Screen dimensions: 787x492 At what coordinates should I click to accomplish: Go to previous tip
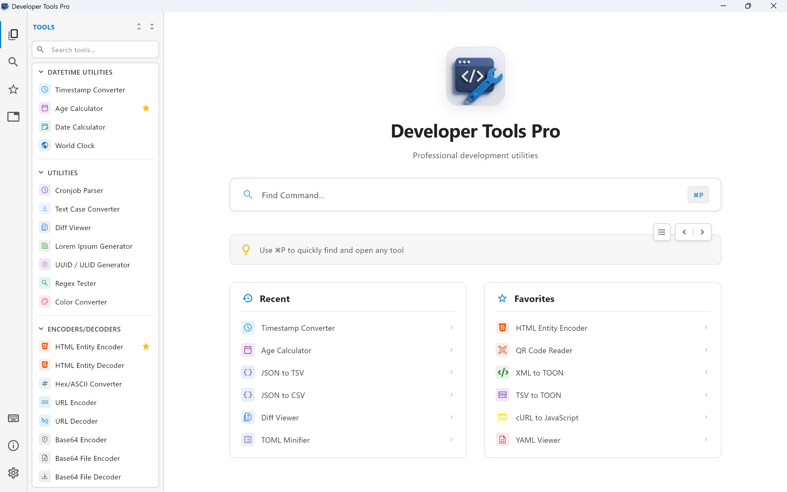pos(684,232)
